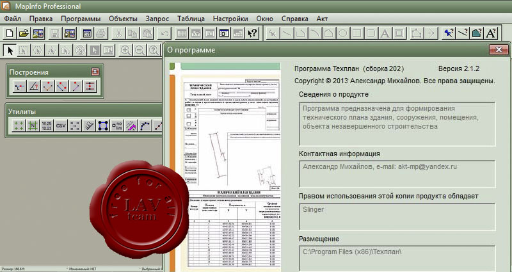
Task: Open the Help pointer tool with question mark
Action: coord(252,33)
